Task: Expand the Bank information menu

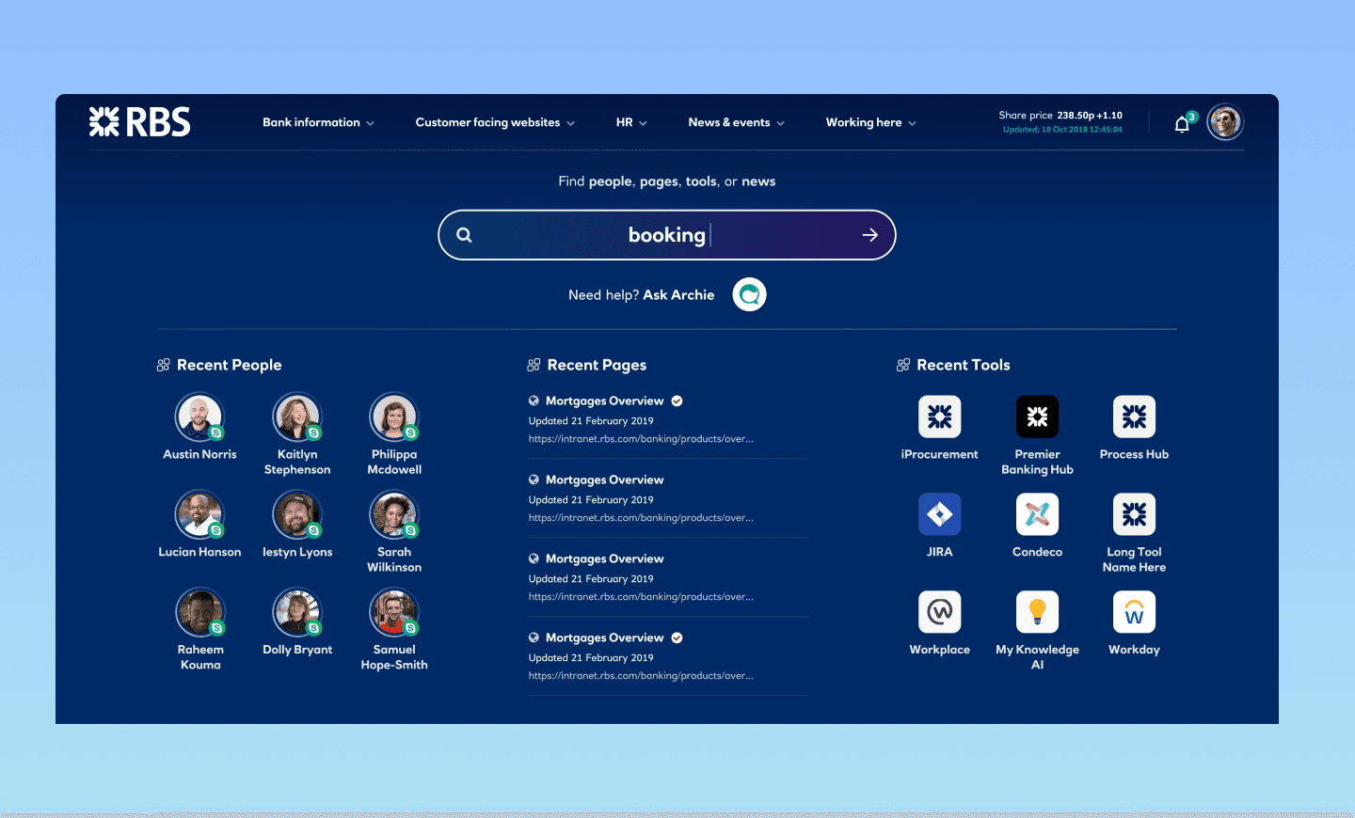Action: pos(318,122)
